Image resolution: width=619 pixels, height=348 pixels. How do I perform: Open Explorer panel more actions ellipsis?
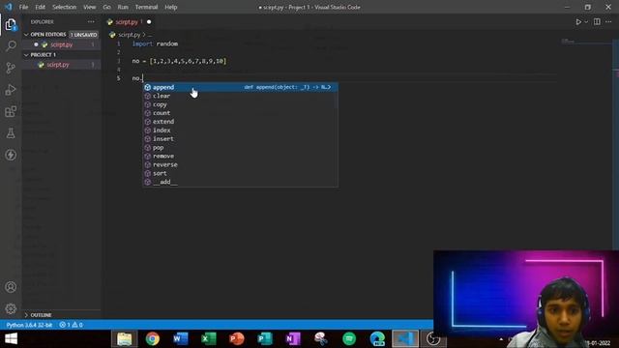[91, 22]
